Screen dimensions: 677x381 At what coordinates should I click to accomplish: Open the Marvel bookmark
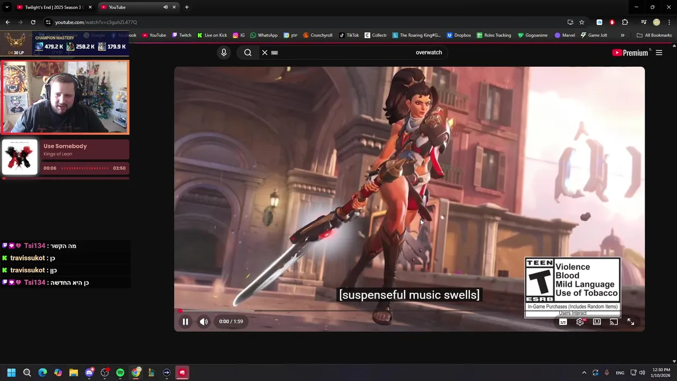(565, 35)
